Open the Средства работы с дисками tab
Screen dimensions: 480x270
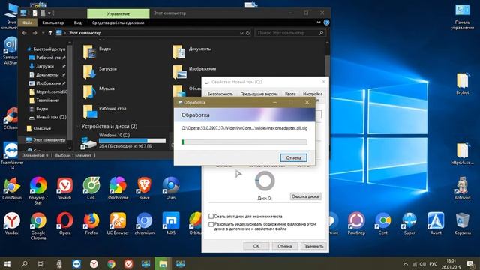(118, 22)
